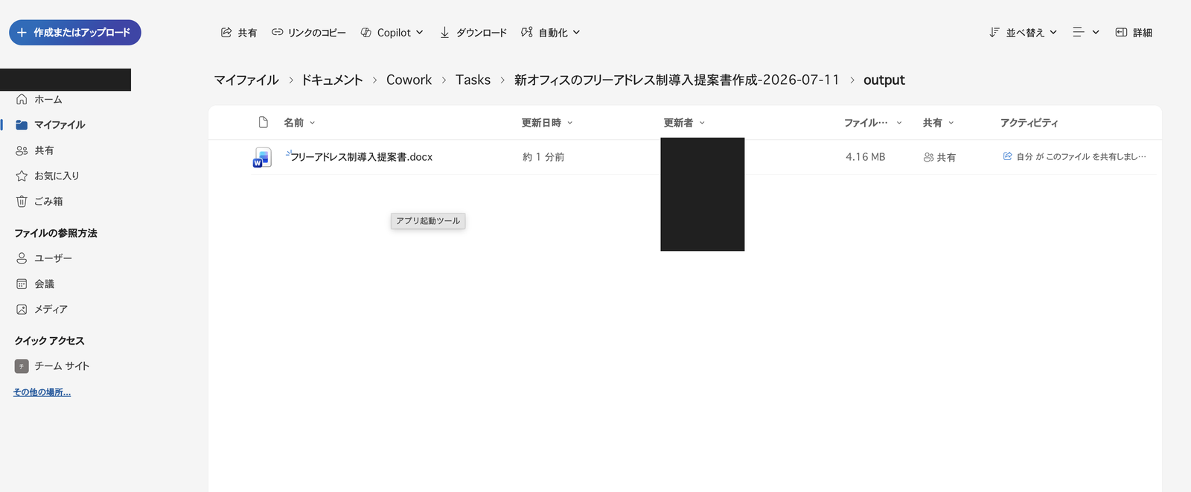Open ごみ箱 recycle bin
Screen dimensions: 1191x492
48,201
